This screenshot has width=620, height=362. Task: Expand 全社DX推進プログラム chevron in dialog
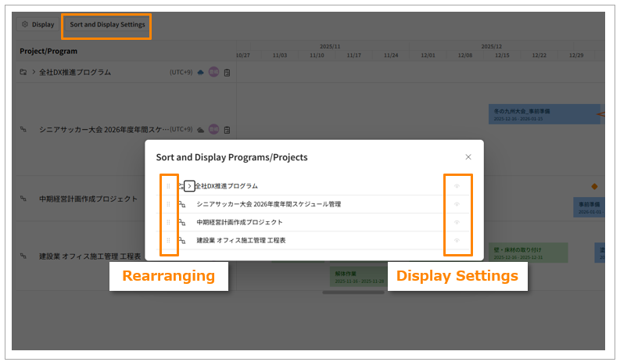tap(189, 186)
